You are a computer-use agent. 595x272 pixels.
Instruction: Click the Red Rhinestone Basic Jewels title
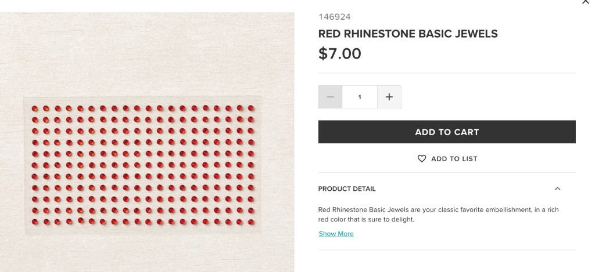(x=408, y=34)
